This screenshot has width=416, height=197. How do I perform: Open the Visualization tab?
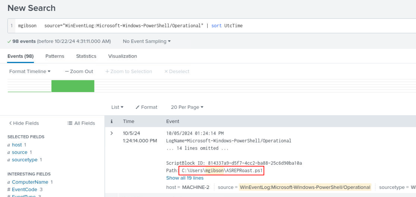(123, 56)
